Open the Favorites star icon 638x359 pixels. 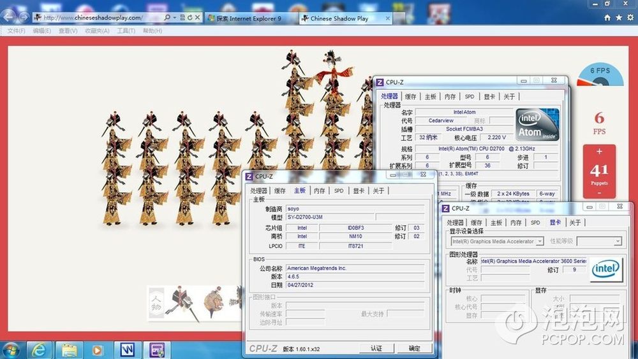point(619,17)
